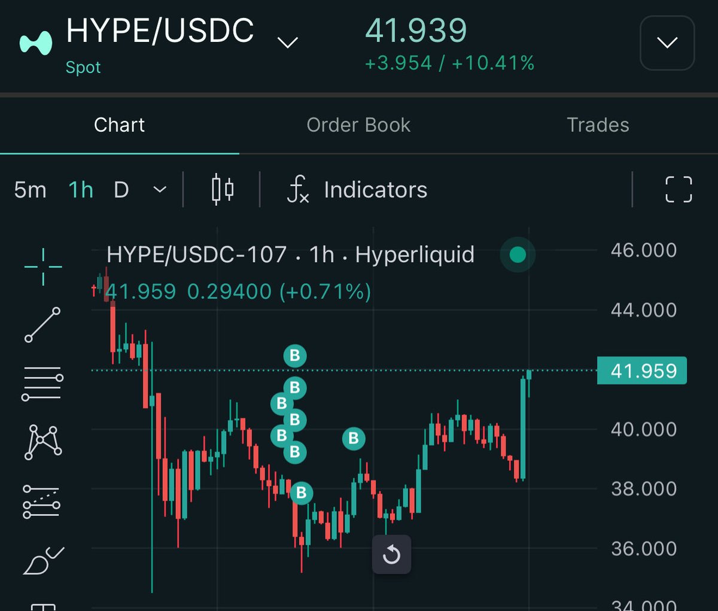Viewport: 718px width, 611px height.
Task: Select the trend line drawing tool
Action: [x=42, y=325]
